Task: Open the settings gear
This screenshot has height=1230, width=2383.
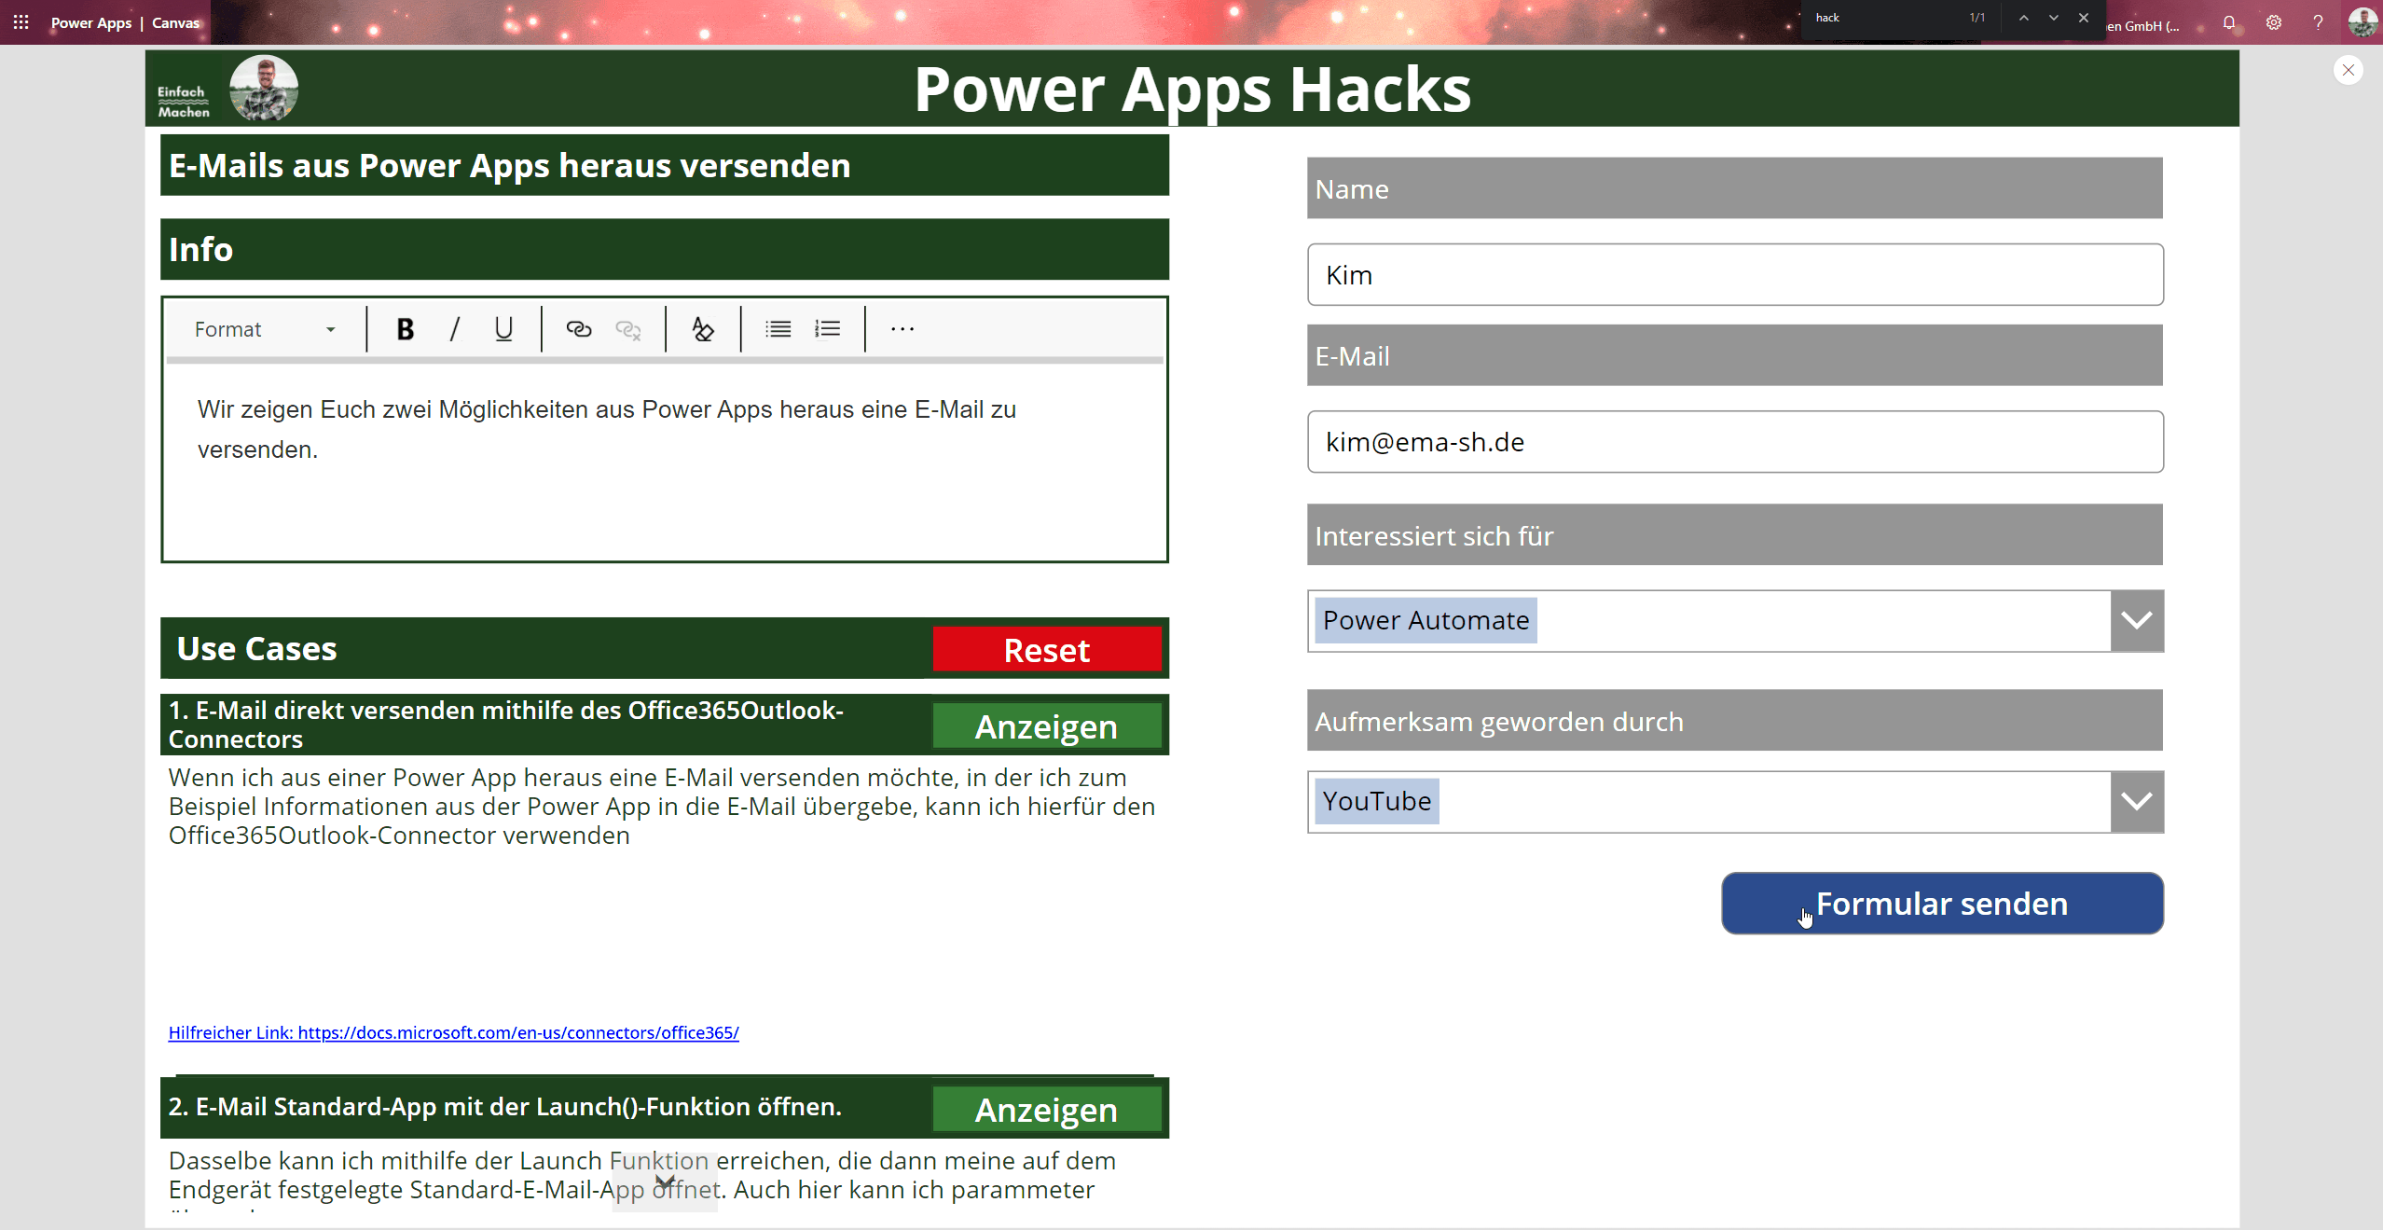Action: click(2274, 23)
